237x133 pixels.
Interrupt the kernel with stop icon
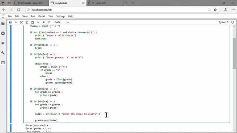tap(44, 22)
